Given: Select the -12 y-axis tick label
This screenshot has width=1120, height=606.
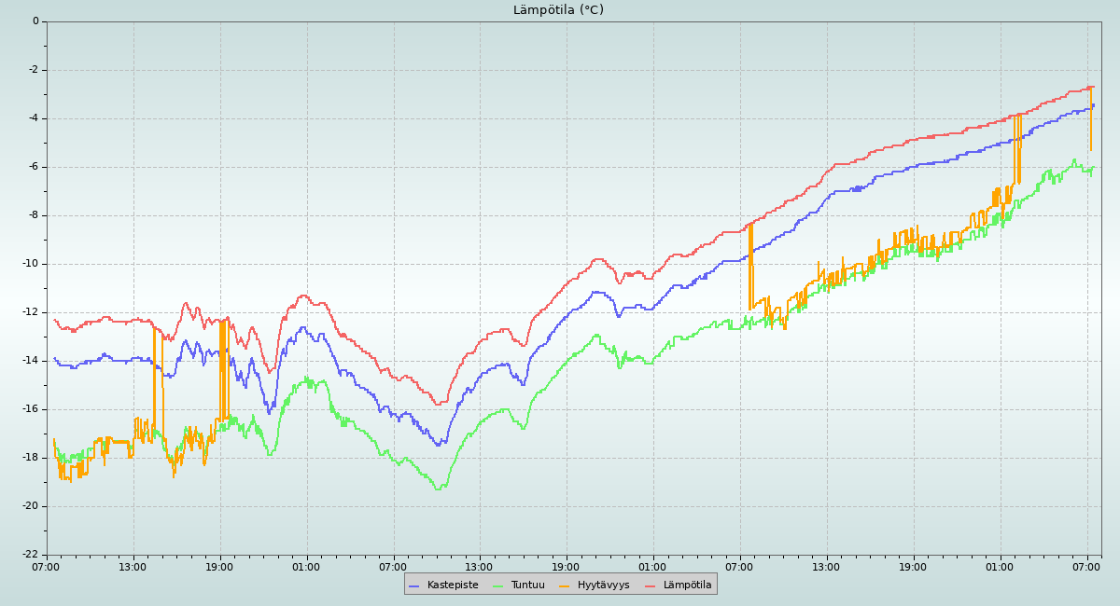Looking at the screenshot, I should click(31, 311).
